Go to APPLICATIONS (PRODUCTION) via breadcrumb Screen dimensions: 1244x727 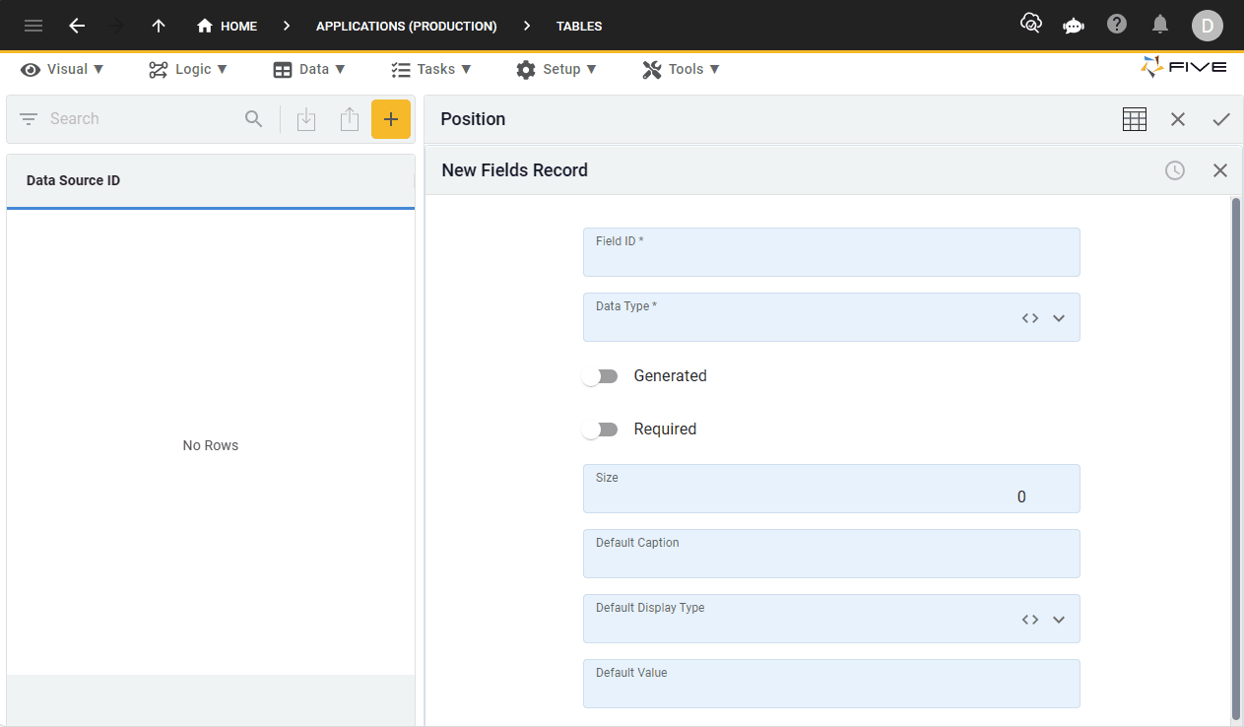coord(406,26)
